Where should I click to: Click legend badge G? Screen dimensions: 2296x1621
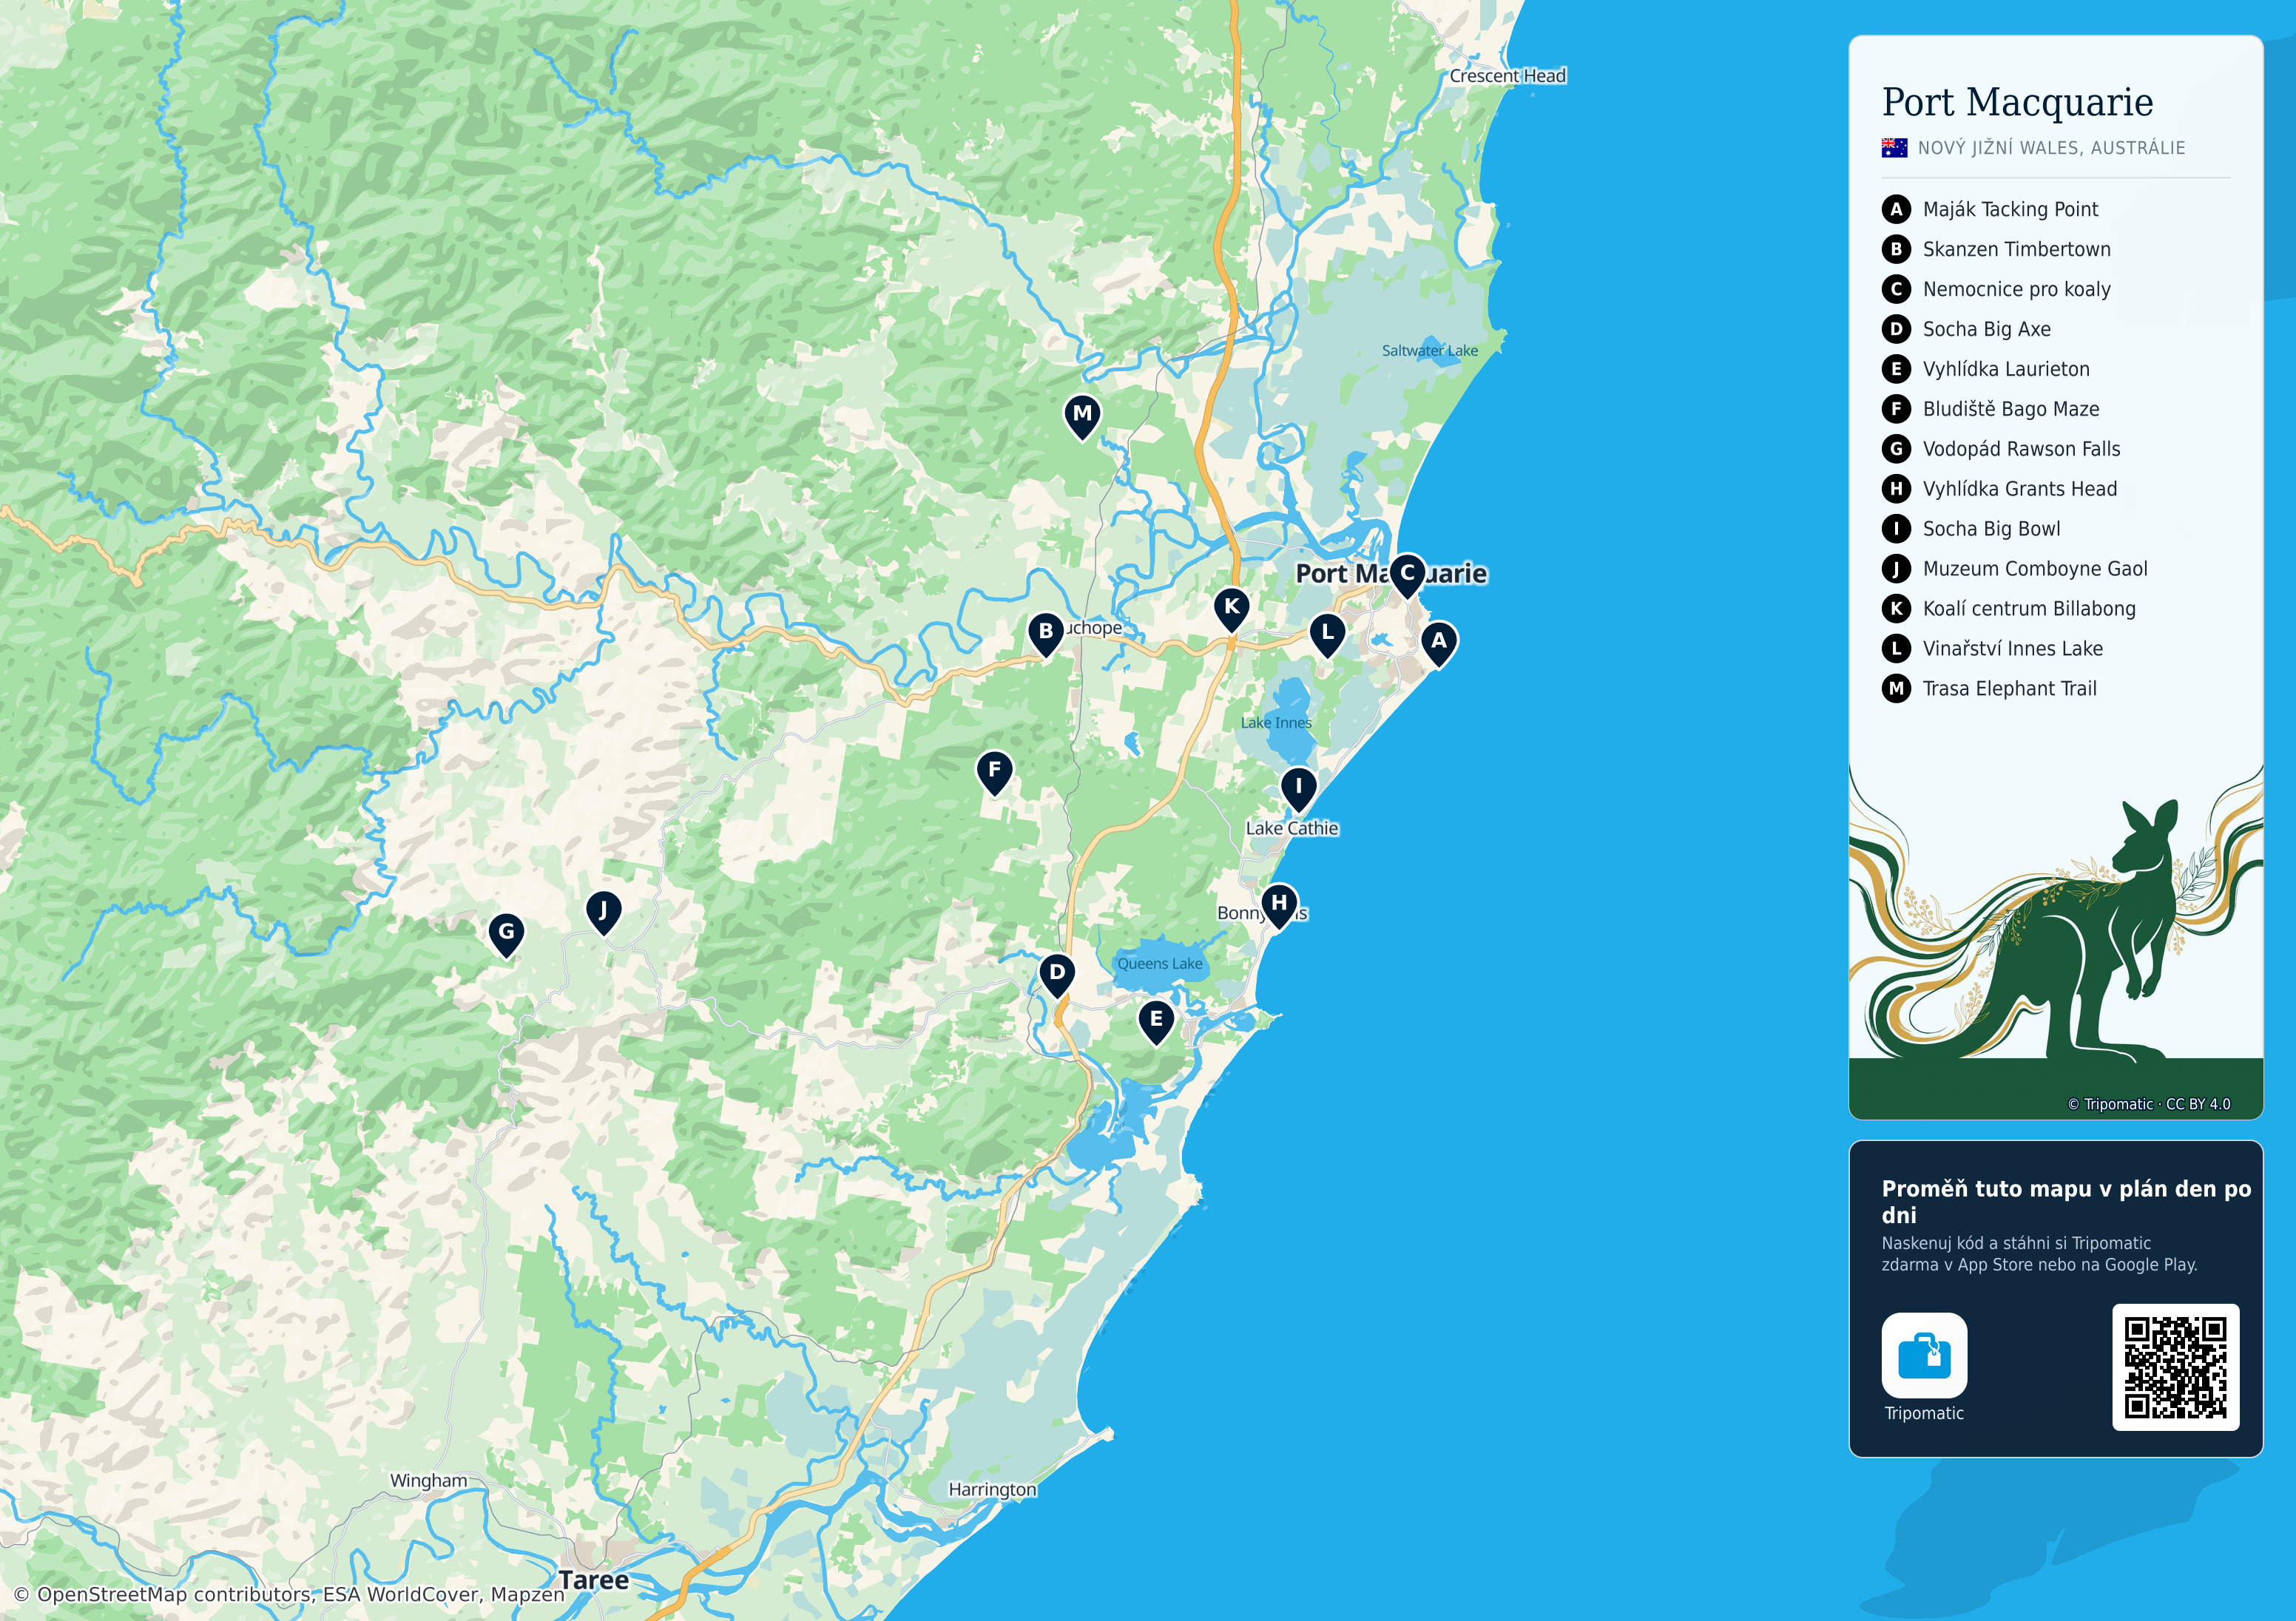click(x=1896, y=449)
